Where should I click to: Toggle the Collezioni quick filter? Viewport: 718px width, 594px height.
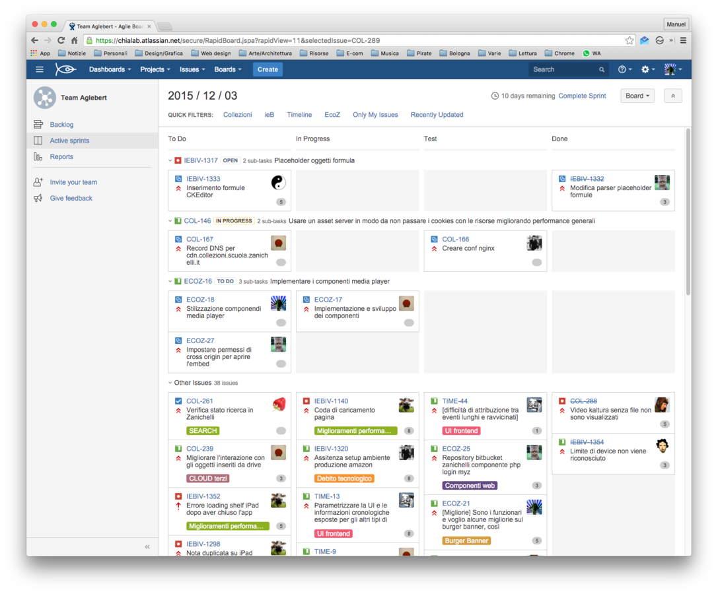237,114
